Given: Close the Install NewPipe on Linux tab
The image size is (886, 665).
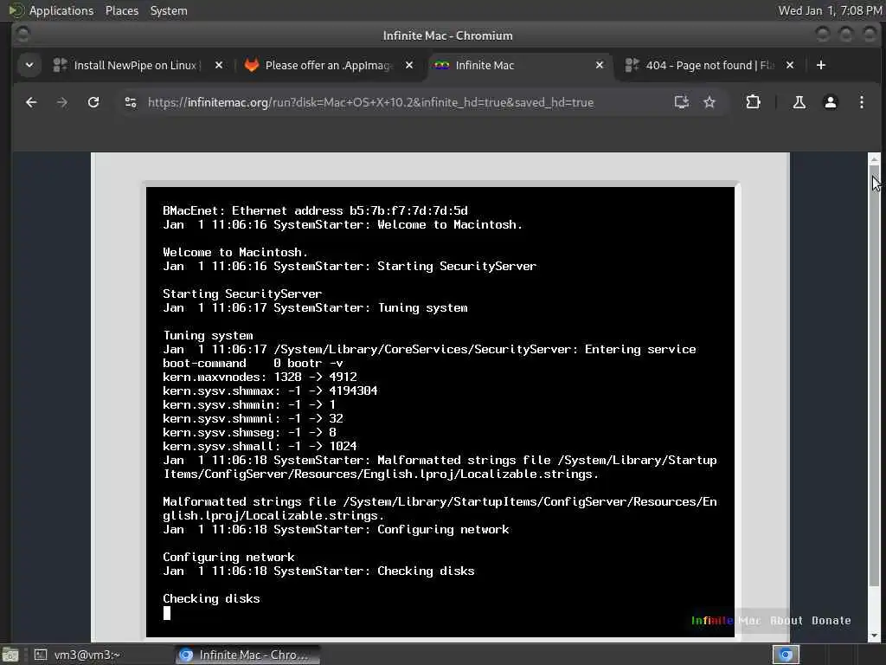Looking at the screenshot, I should [219, 65].
